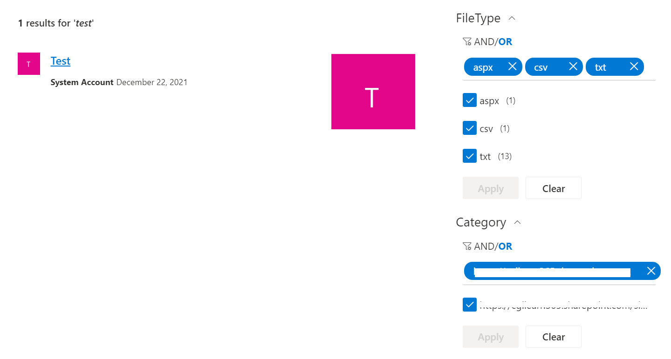The width and height of the screenshot is (671, 359).
Task: Clear all FileType filters
Action: point(553,188)
